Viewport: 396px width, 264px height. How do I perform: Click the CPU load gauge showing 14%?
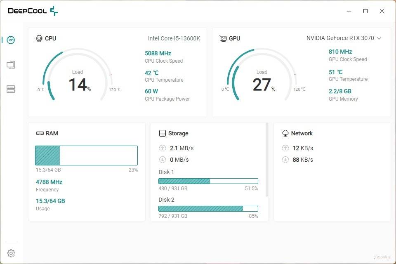click(x=78, y=75)
